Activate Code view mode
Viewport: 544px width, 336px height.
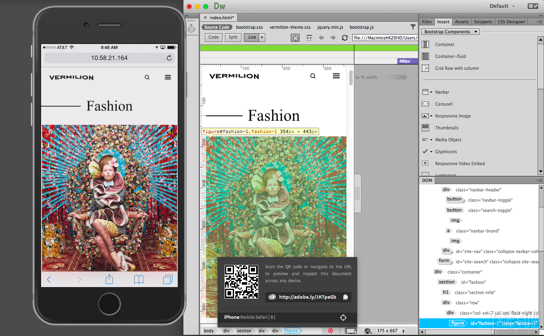213,37
